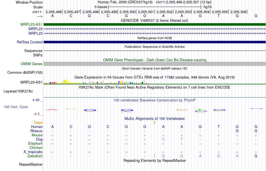Click the Sequences track label
This screenshot has width=266, height=171.
click(x=33, y=51)
